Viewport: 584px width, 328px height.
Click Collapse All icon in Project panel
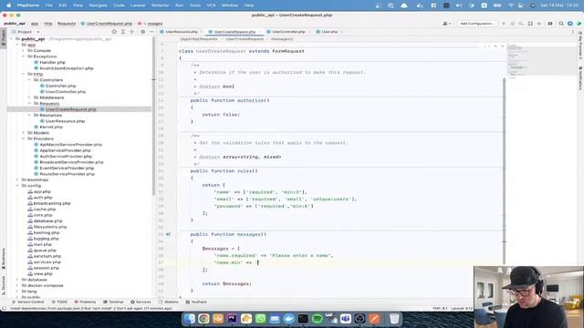click(x=131, y=32)
